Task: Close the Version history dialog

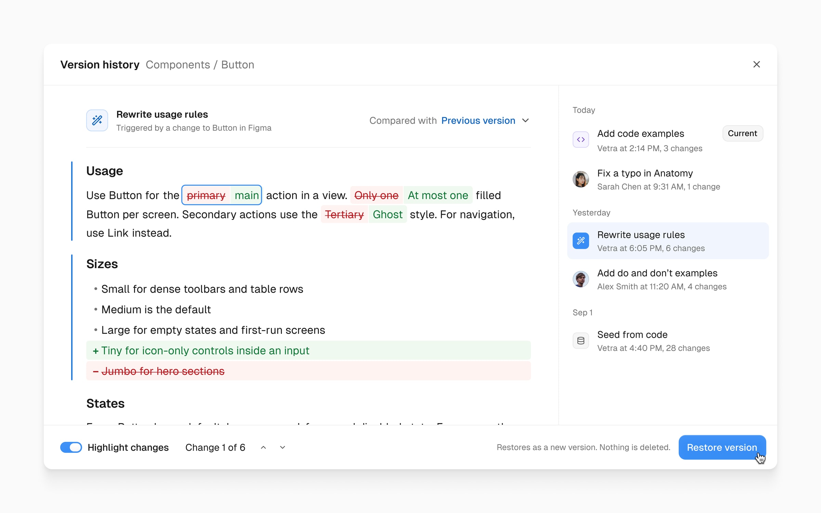Action: pos(756,64)
